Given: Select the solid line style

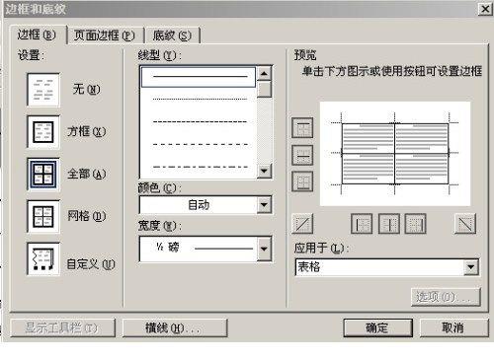Looking at the screenshot, I should pos(199,77).
